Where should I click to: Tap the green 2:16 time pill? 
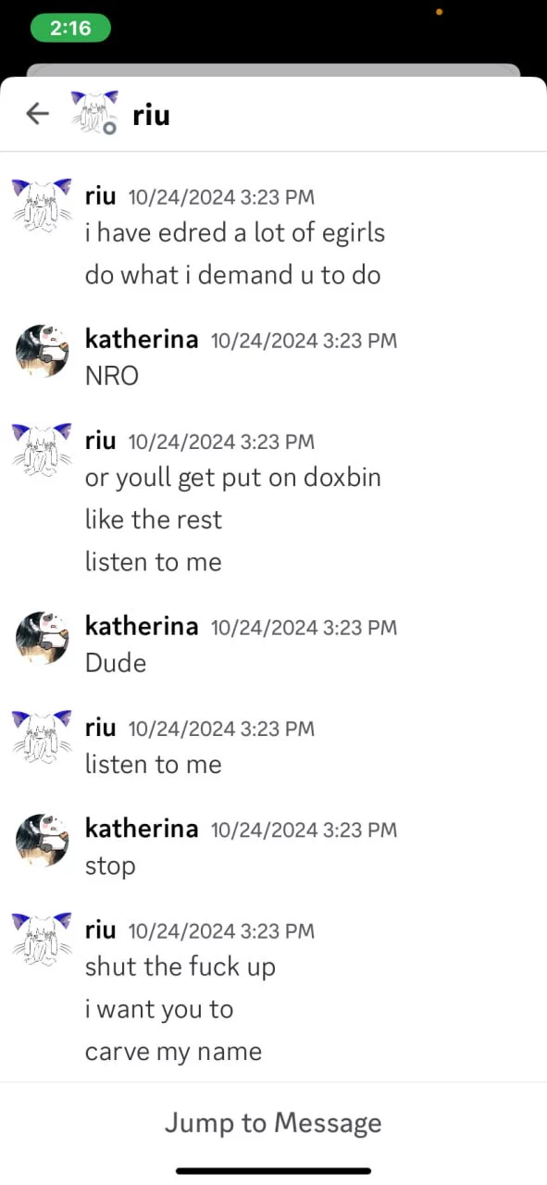coord(70,28)
